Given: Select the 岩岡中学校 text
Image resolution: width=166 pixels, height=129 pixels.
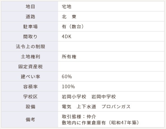Looking at the screenshot, I should click(104, 96).
